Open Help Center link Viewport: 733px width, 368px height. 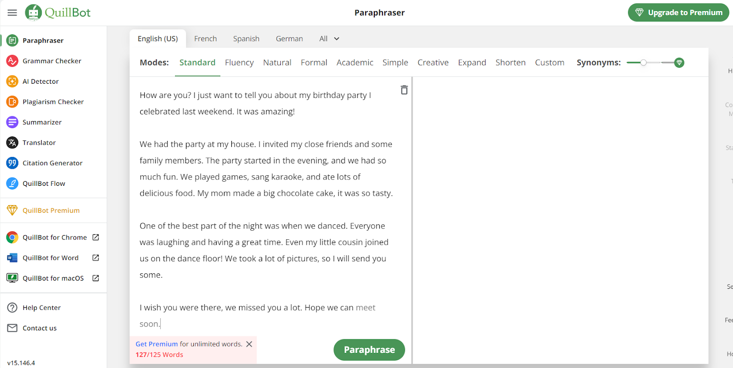(x=42, y=308)
